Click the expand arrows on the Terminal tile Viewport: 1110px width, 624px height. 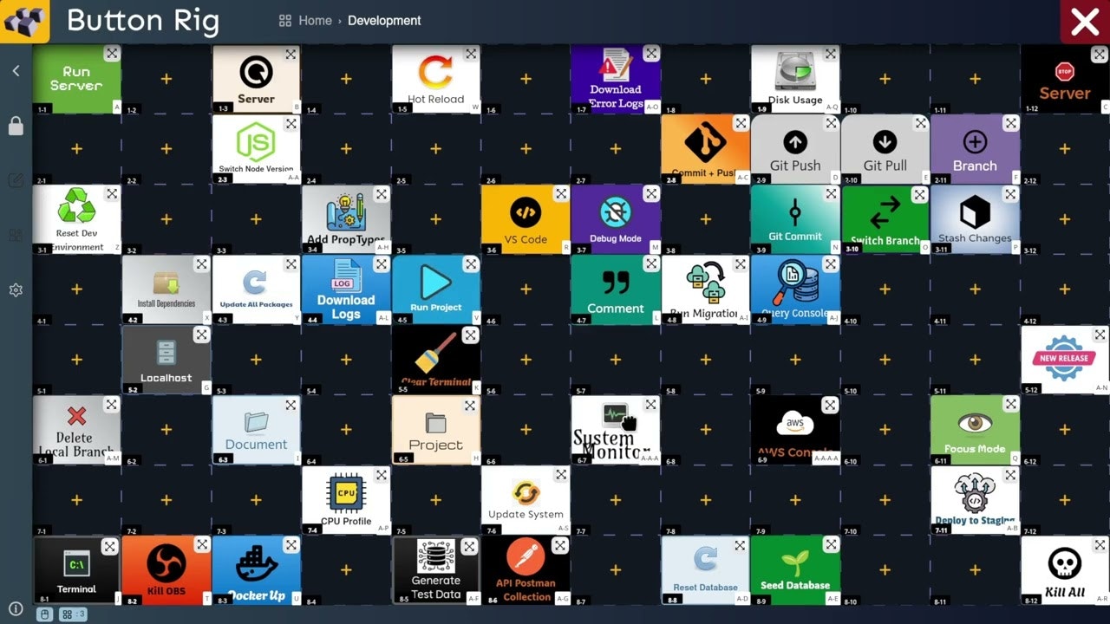[x=110, y=546]
